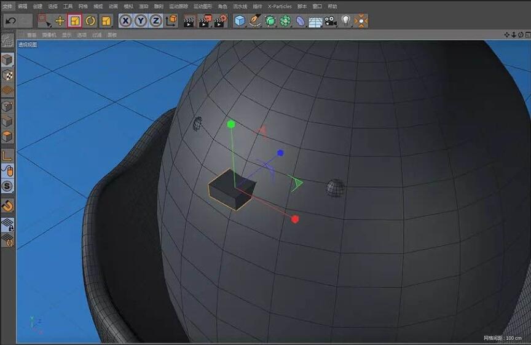Open the viewport 摄像机 menu
531x345 pixels.
click(49, 35)
